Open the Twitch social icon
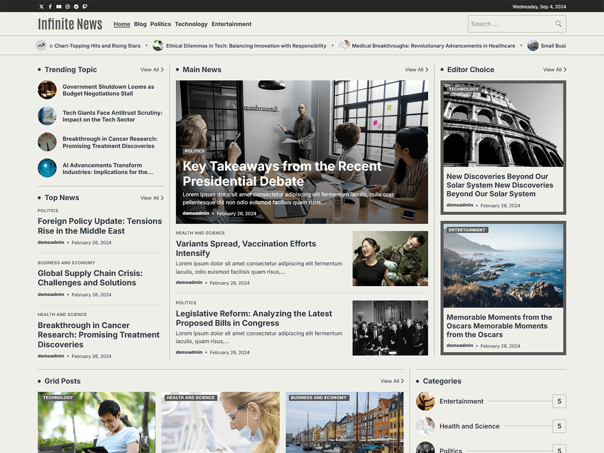 coord(85,6)
